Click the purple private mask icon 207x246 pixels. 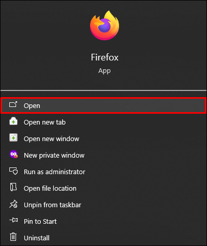13,154
